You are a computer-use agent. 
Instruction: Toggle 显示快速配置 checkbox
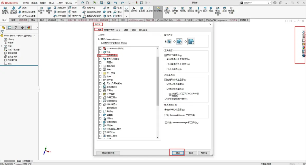168,84
